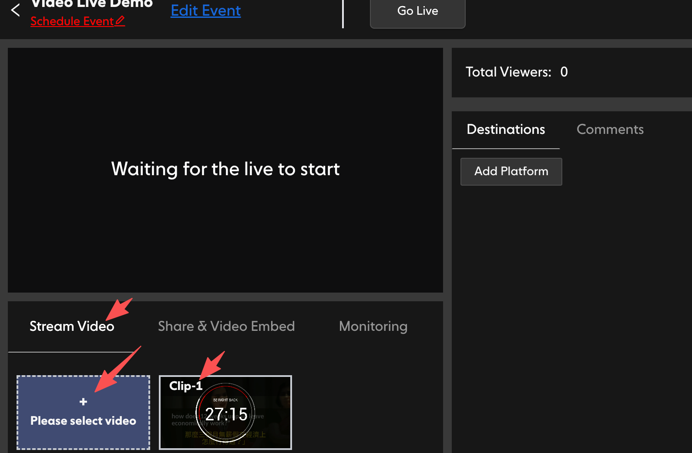
Task: Click the Add Platform button
Action: pos(511,171)
